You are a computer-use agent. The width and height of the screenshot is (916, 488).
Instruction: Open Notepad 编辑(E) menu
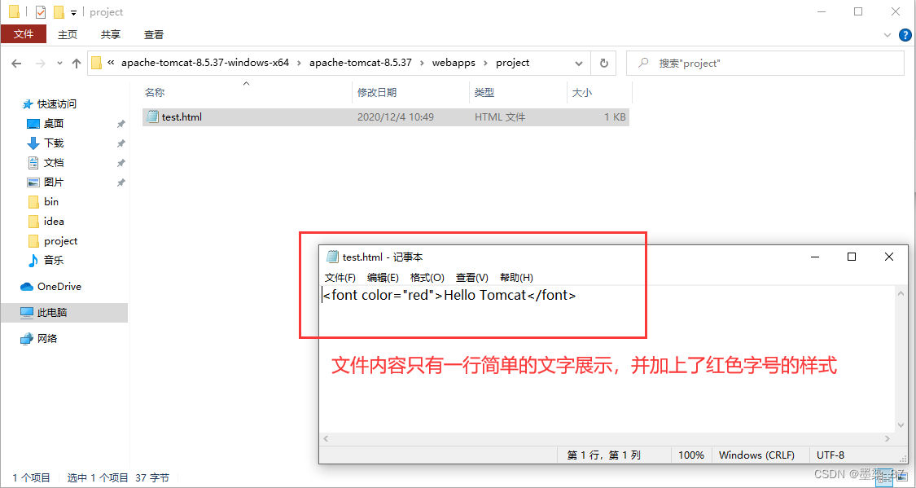click(383, 278)
